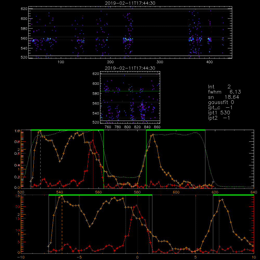Click x-axis label 10 on bottom plot
Screen dimensions: 260x260
click(x=254, y=257)
